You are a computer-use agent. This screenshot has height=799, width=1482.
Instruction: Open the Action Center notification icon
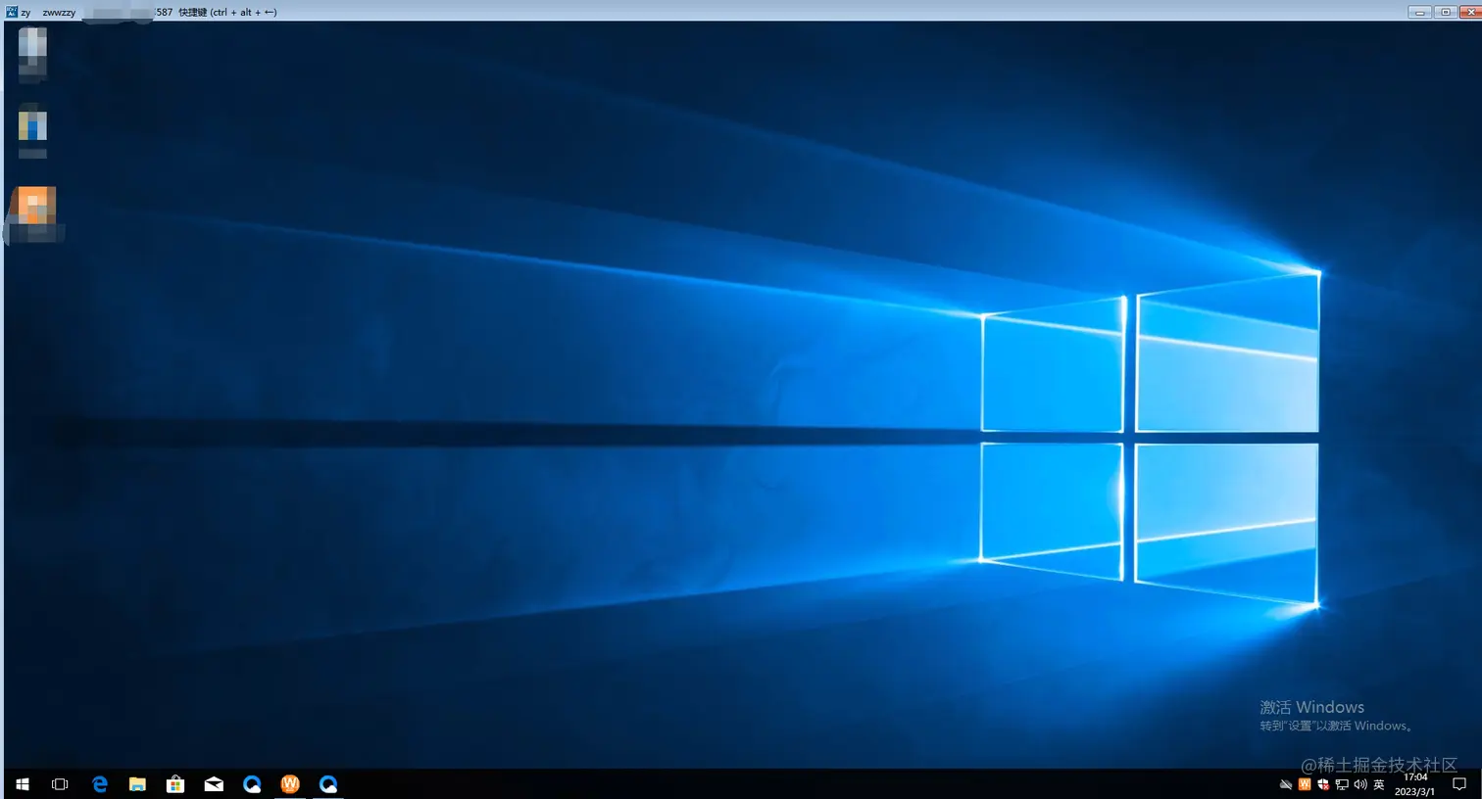(1458, 784)
